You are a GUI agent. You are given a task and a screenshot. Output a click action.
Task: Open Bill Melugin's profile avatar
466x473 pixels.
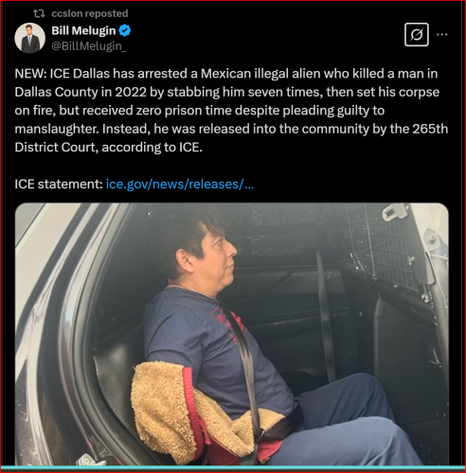click(29, 38)
